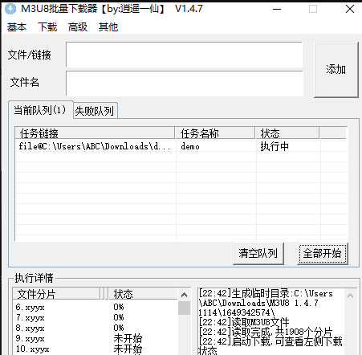
Task: Switch to the 当前队列(1) tab
Action: 40,110
